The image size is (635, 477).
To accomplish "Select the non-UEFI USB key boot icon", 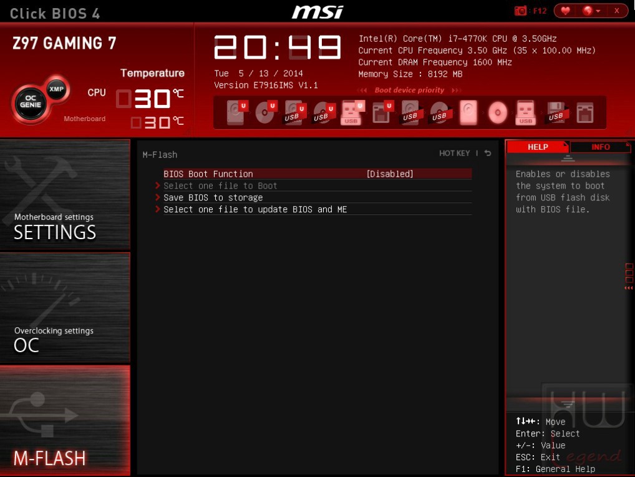I will (x=526, y=112).
